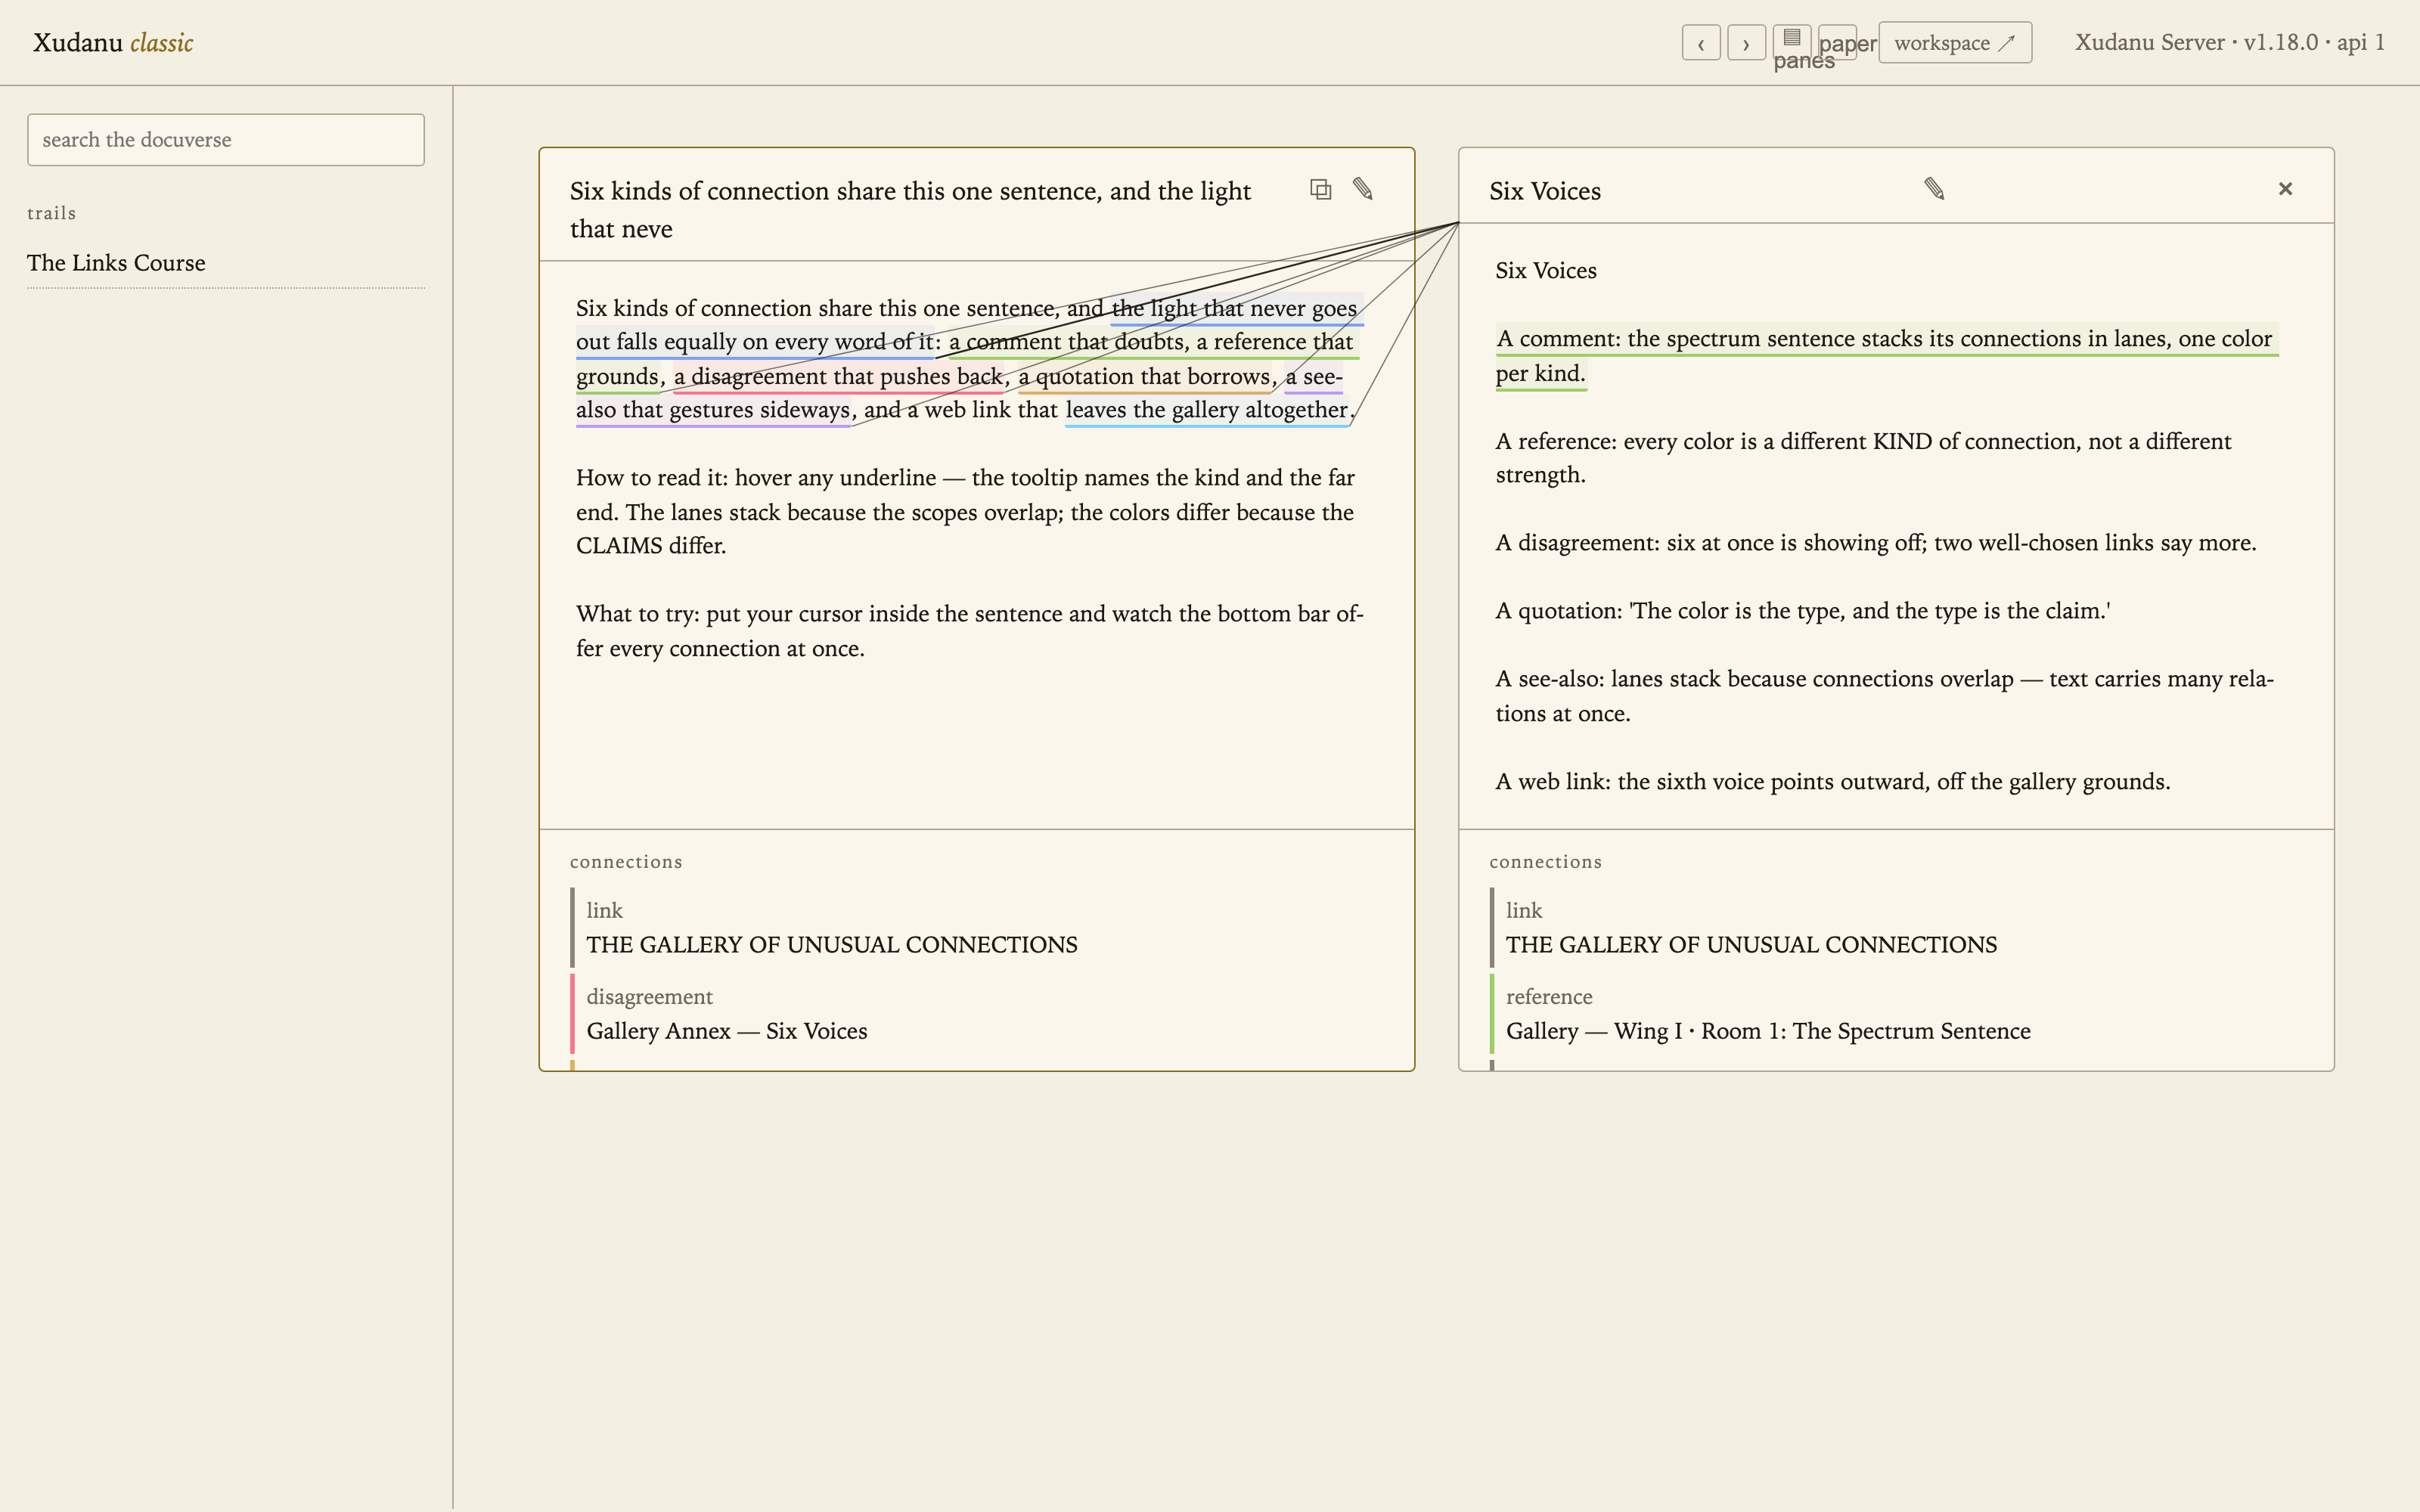The height and width of the screenshot is (1512, 2420).
Task: Click the 'How to read it' paragraph
Action: click(967, 512)
